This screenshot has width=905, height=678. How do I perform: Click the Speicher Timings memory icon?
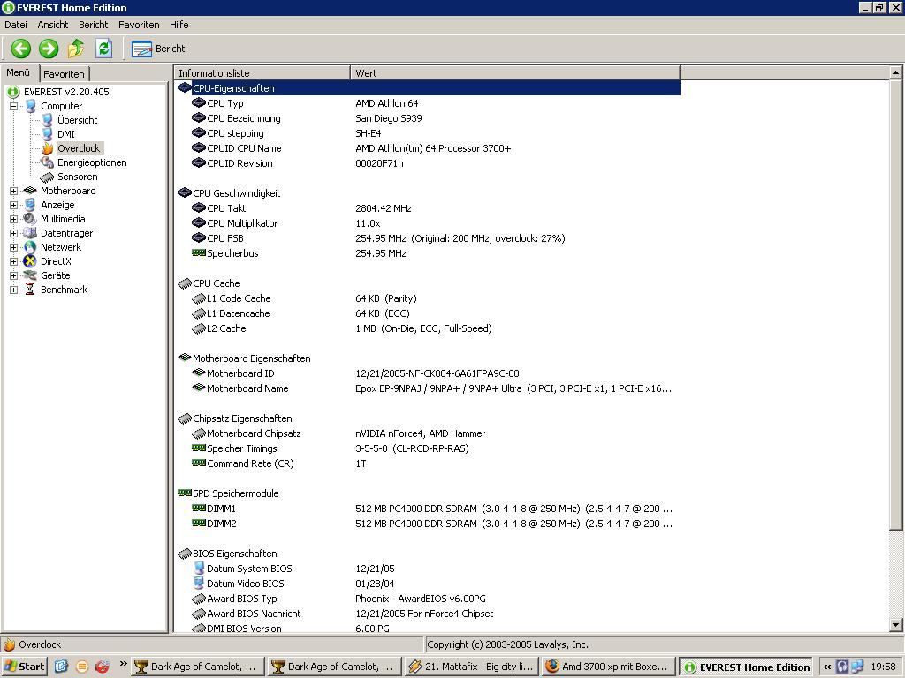[199, 448]
